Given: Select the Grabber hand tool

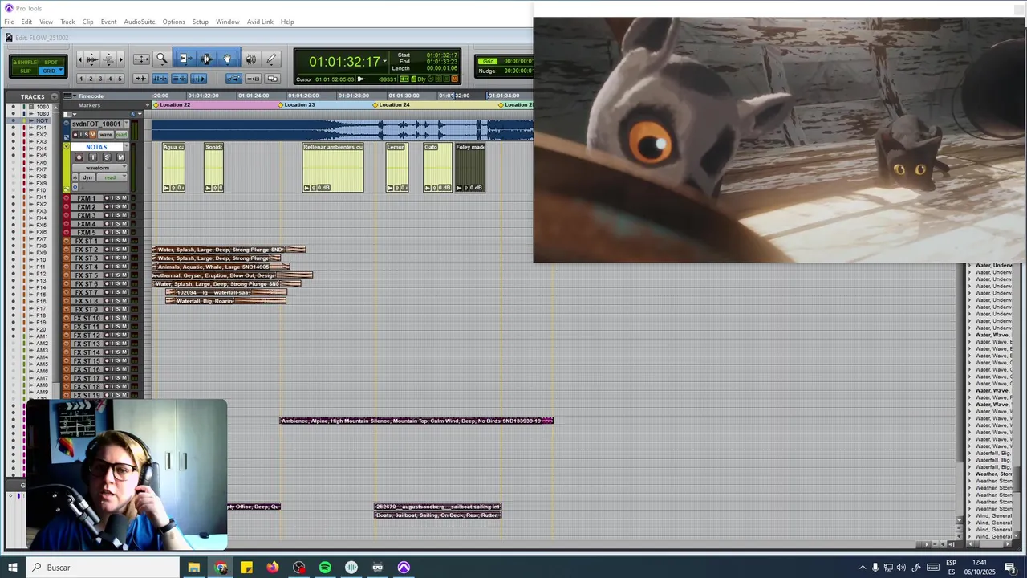Looking at the screenshot, I should 227,59.
